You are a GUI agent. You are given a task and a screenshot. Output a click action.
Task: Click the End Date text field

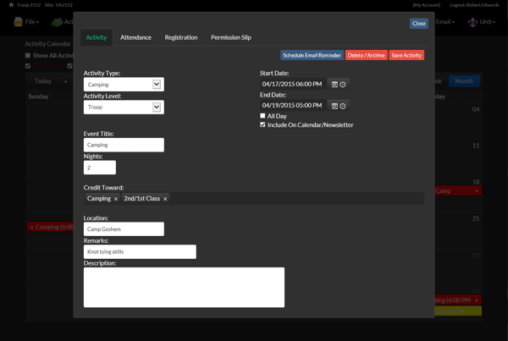[293, 106]
